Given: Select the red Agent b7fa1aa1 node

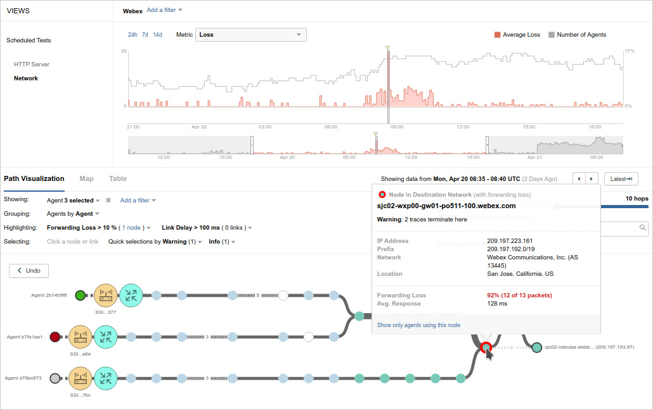Looking at the screenshot, I should (x=55, y=337).
